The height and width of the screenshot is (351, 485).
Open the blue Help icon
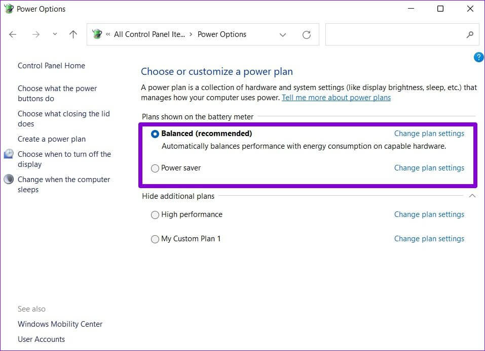(478, 57)
